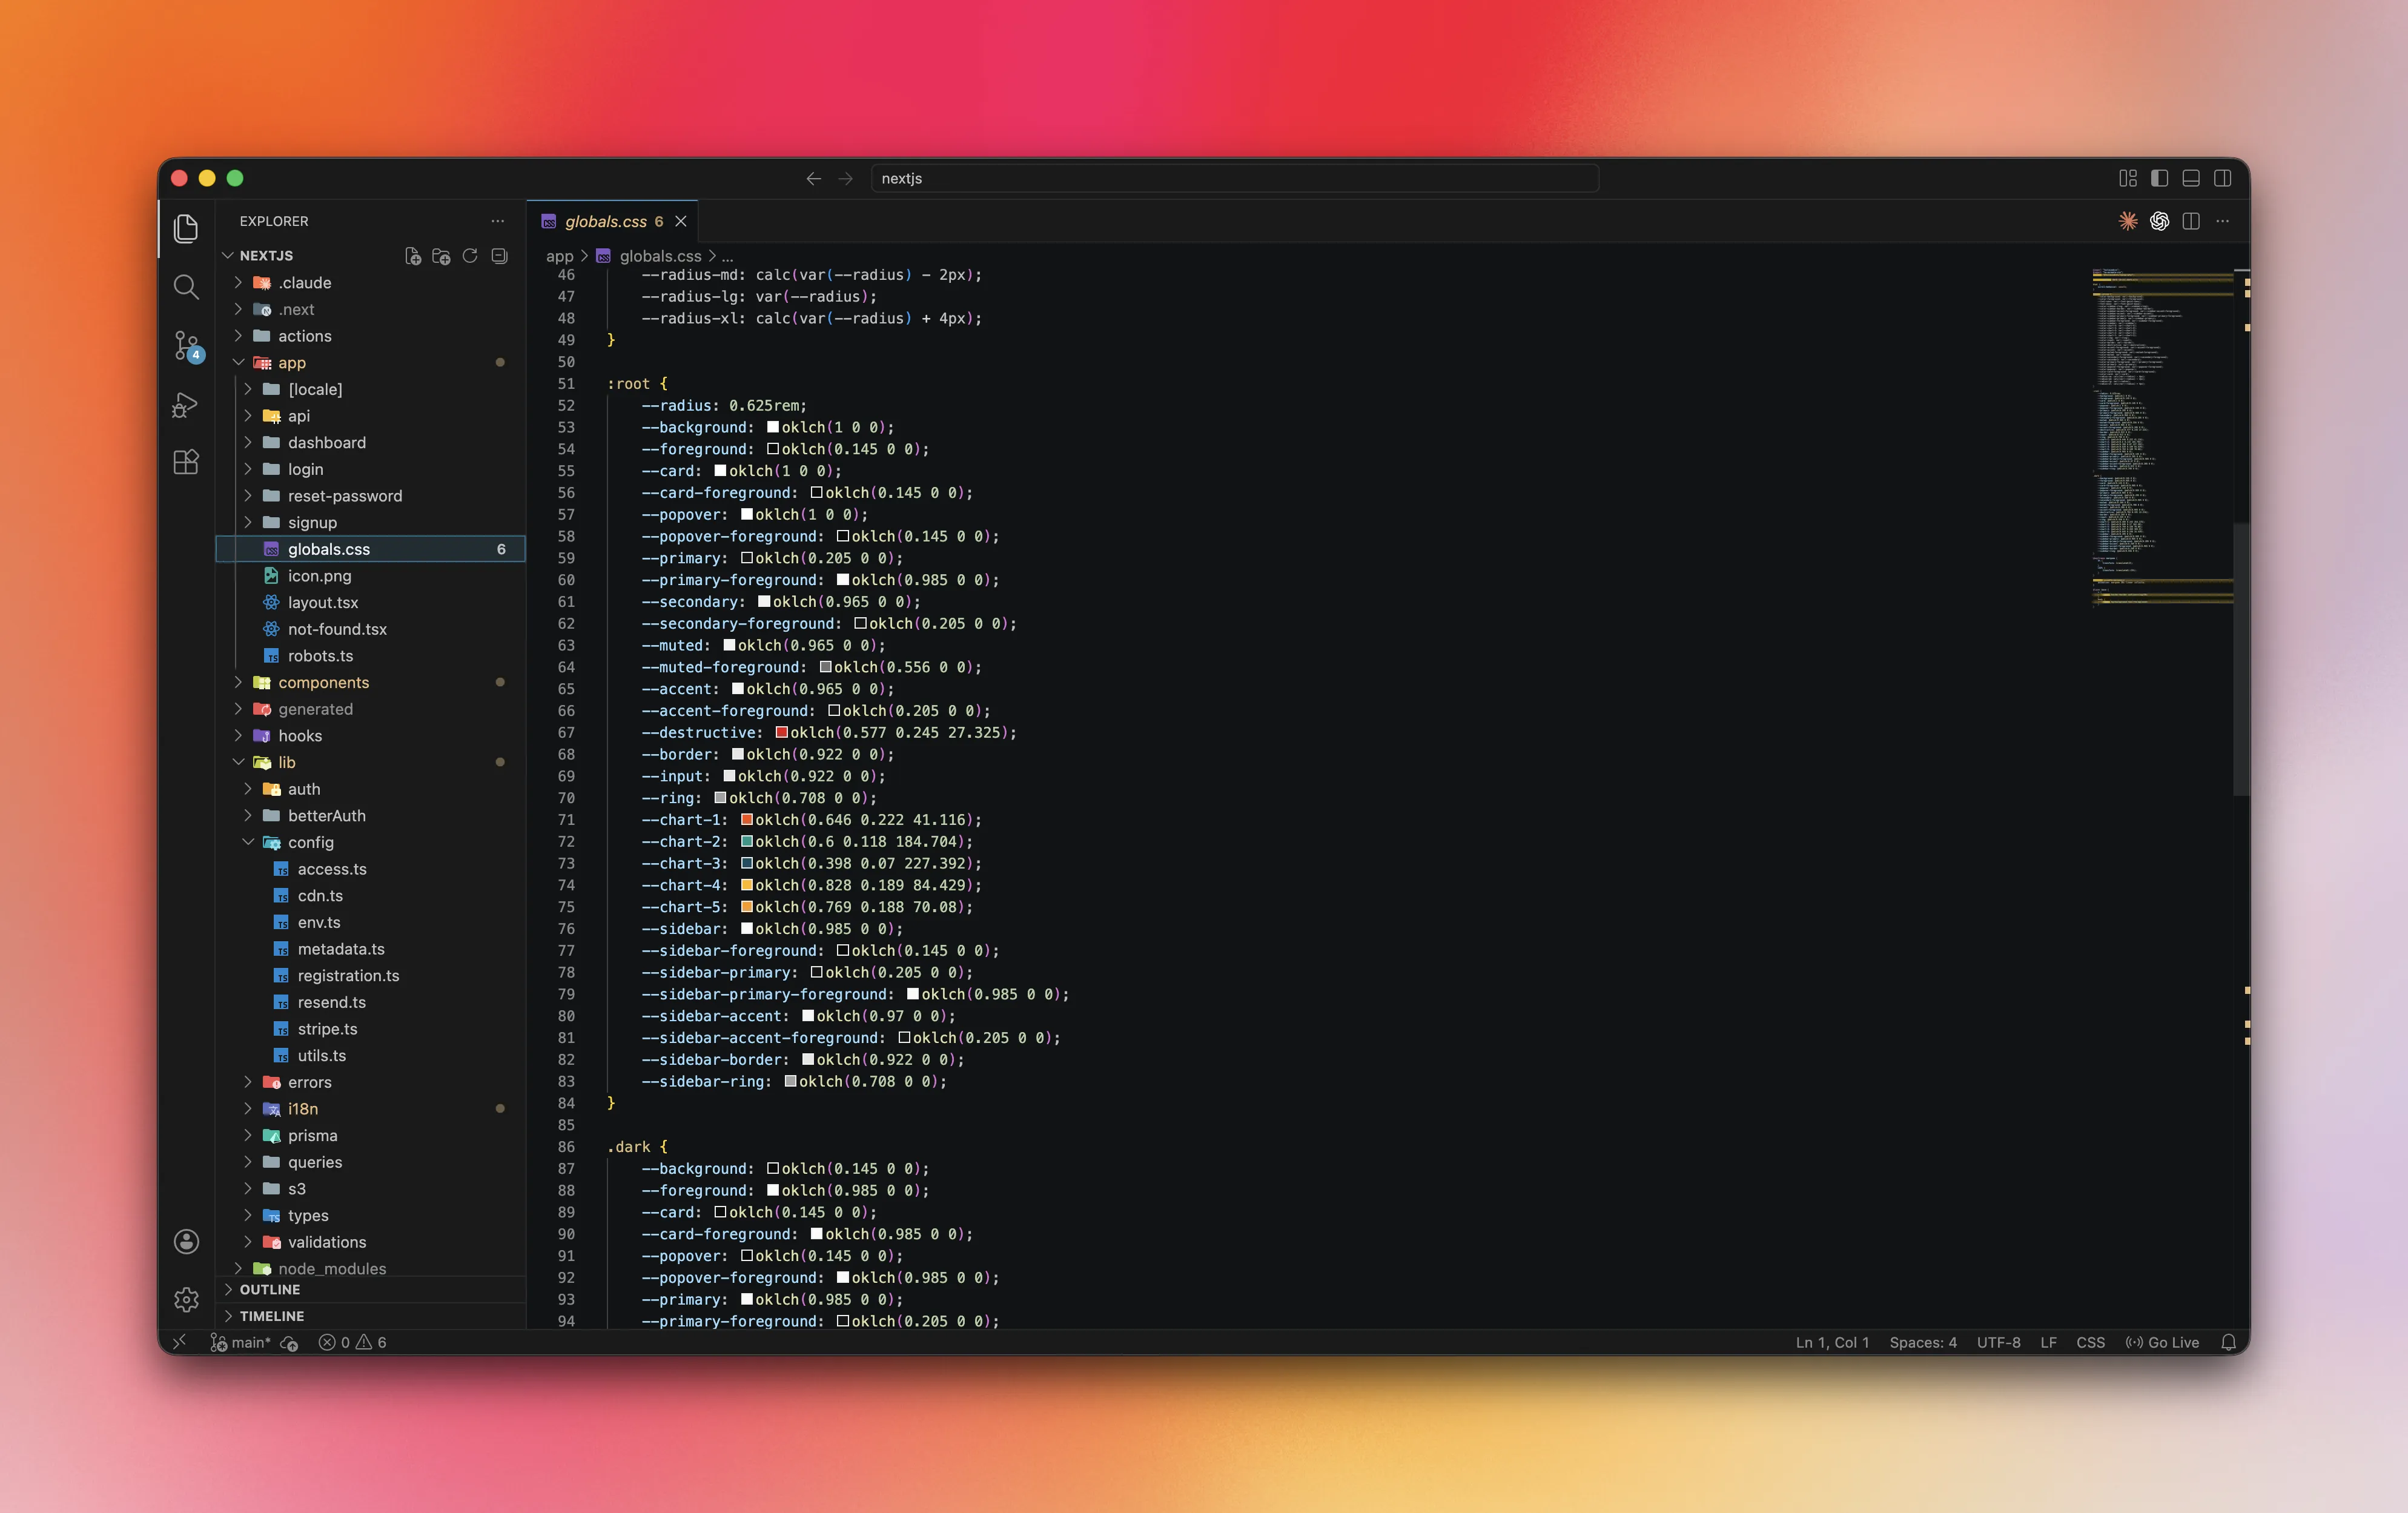This screenshot has height=1513, width=2408.
Task: Open the OUTLINE section at sidebar bottom
Action: click(270, 1289)
